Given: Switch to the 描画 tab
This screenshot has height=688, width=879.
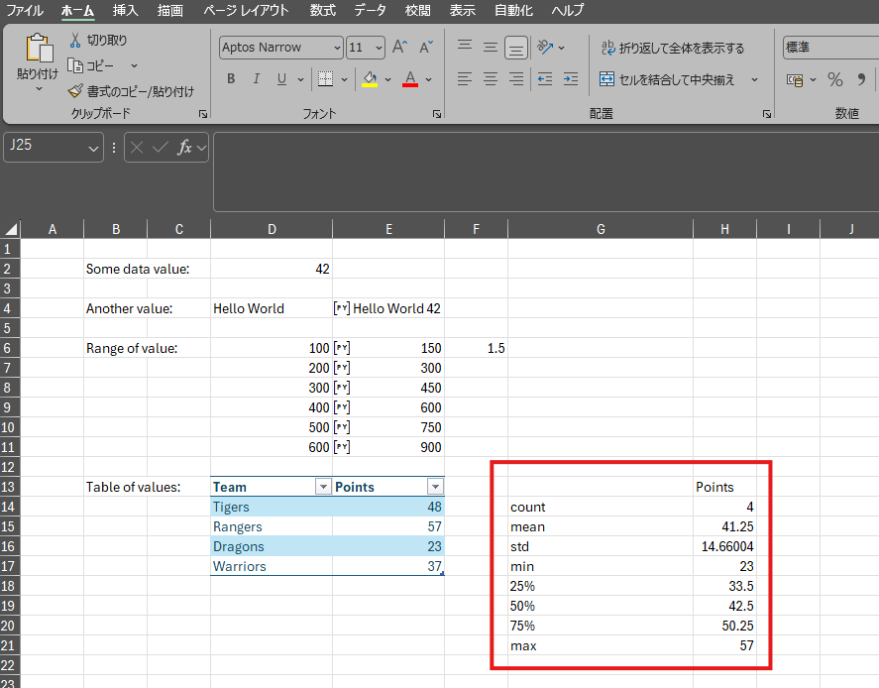Looking at the screenshot, I should point(169,10).
